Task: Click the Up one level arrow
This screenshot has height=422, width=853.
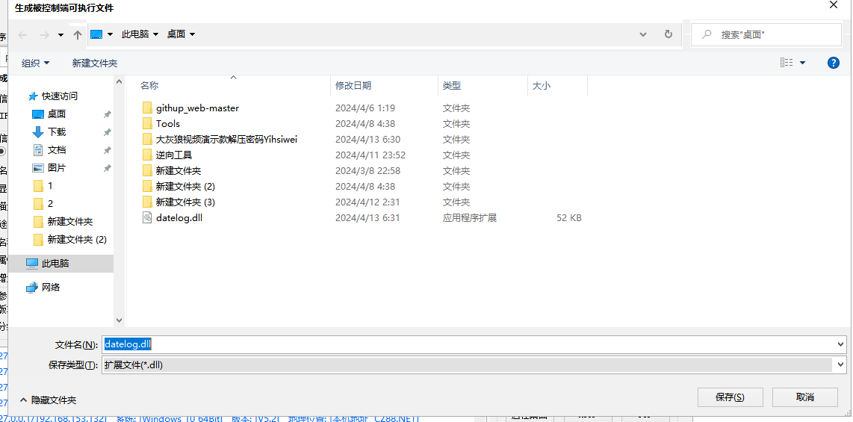Action: (78, 35)
